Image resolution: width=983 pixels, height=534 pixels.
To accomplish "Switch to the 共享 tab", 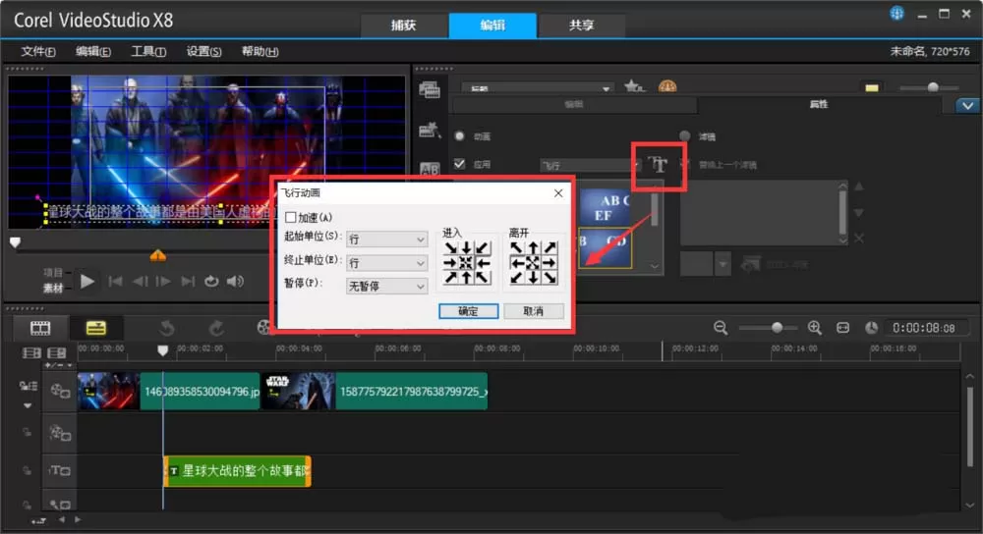I will point(581,26).
